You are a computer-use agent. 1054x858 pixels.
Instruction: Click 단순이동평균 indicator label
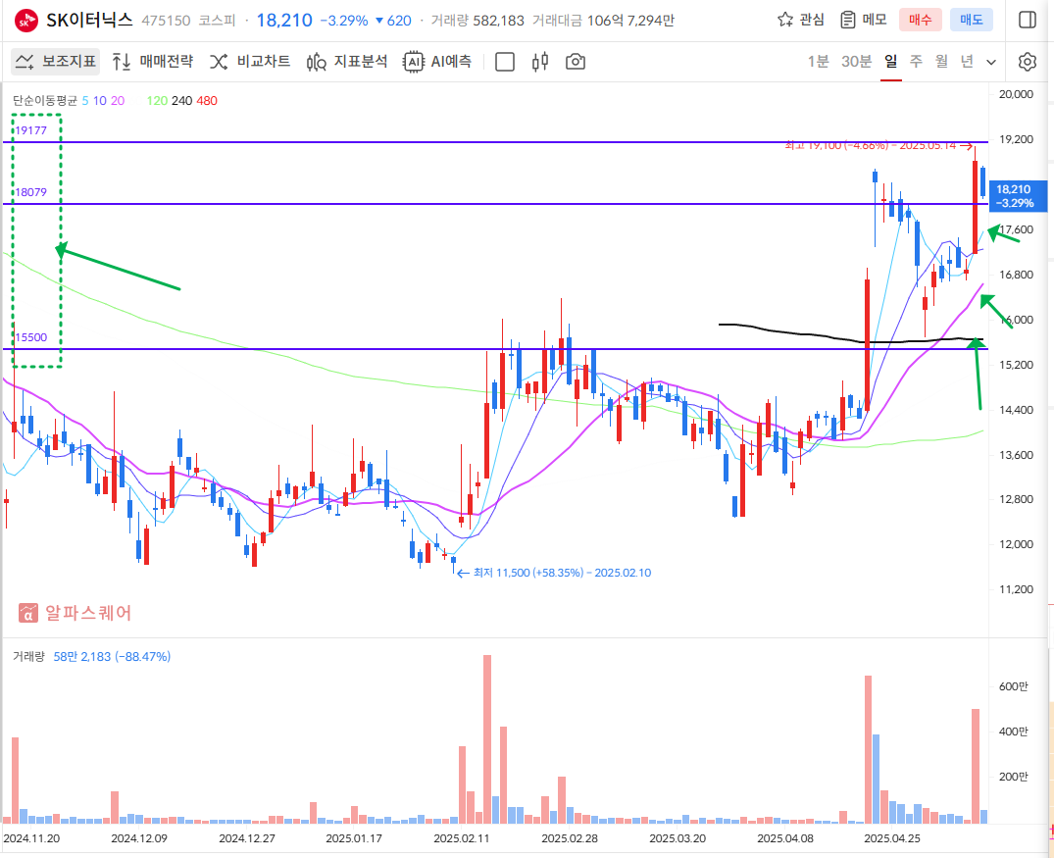[45, 101]
